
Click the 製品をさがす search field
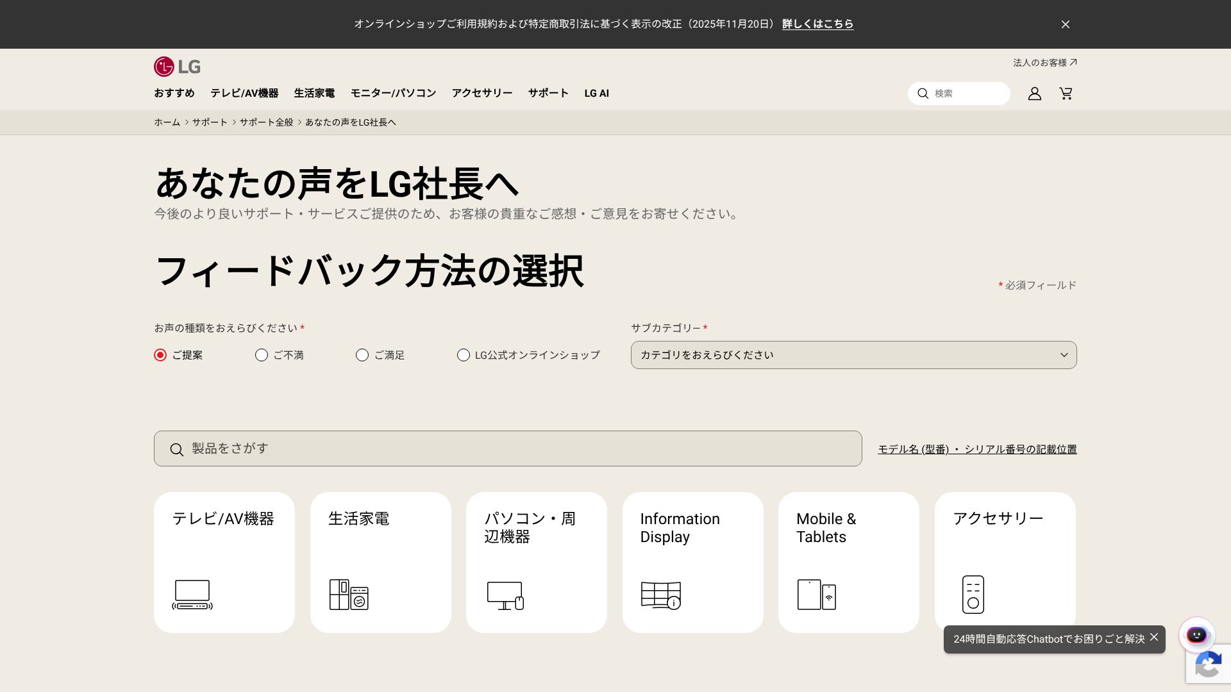click(508, 449)
